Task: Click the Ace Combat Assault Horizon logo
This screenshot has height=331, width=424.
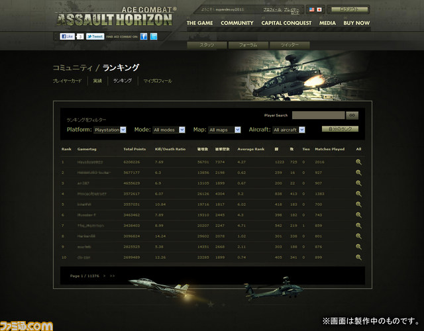Action: (116, 17)
